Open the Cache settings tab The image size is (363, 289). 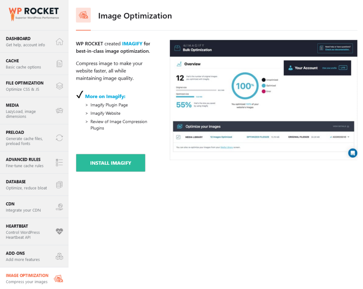34,64
